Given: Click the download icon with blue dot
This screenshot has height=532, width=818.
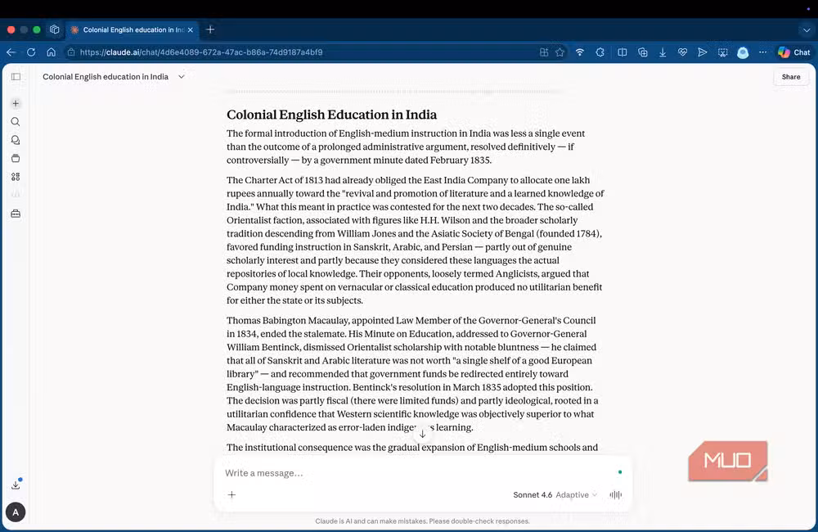Looking at the screenshot, I should pyautogui.click(x=16, y=484).
